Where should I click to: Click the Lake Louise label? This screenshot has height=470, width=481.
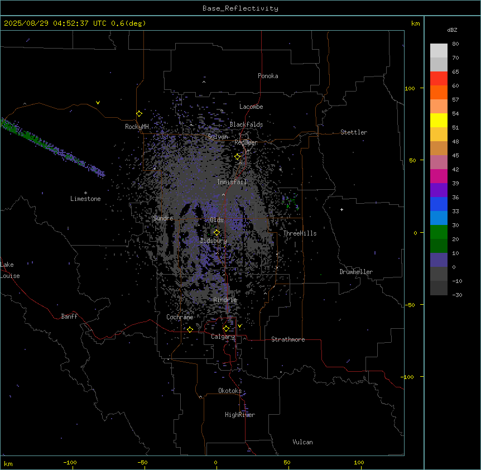click(10, 270)
